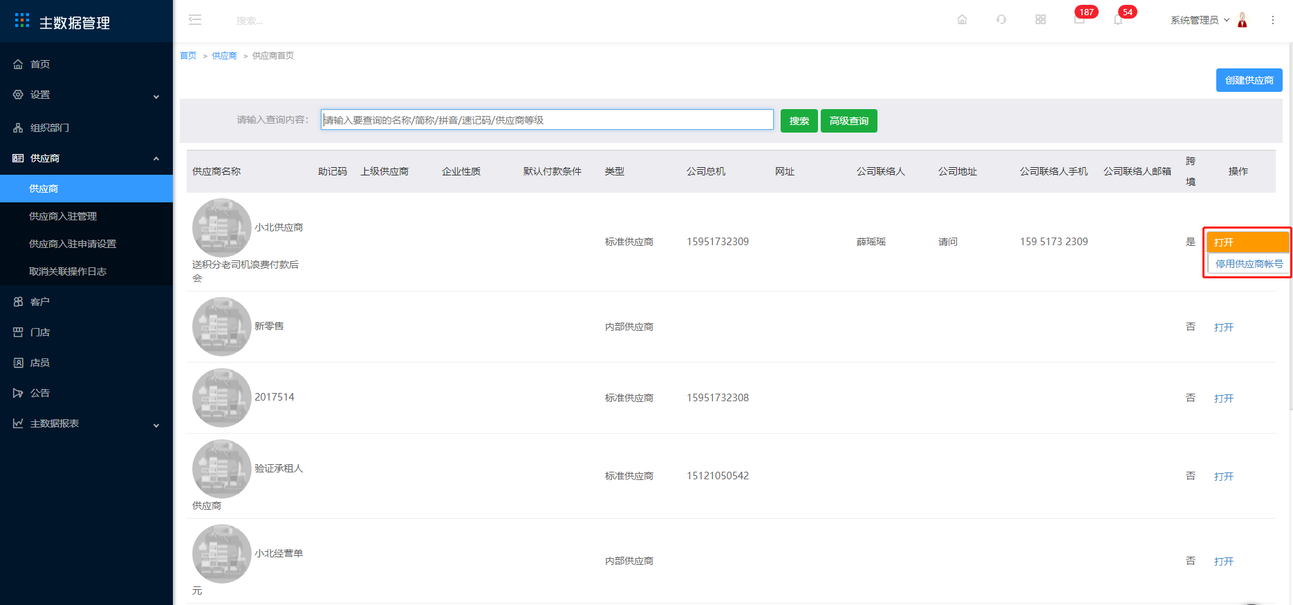Open 供应商入驻管理 menu item
Image resolution: width=1293 pixels, height=605 pixels.
[86, 216]
